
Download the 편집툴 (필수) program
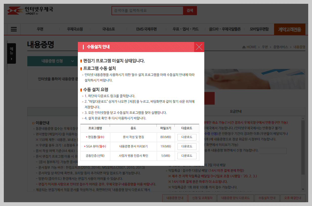coord(187,137)
